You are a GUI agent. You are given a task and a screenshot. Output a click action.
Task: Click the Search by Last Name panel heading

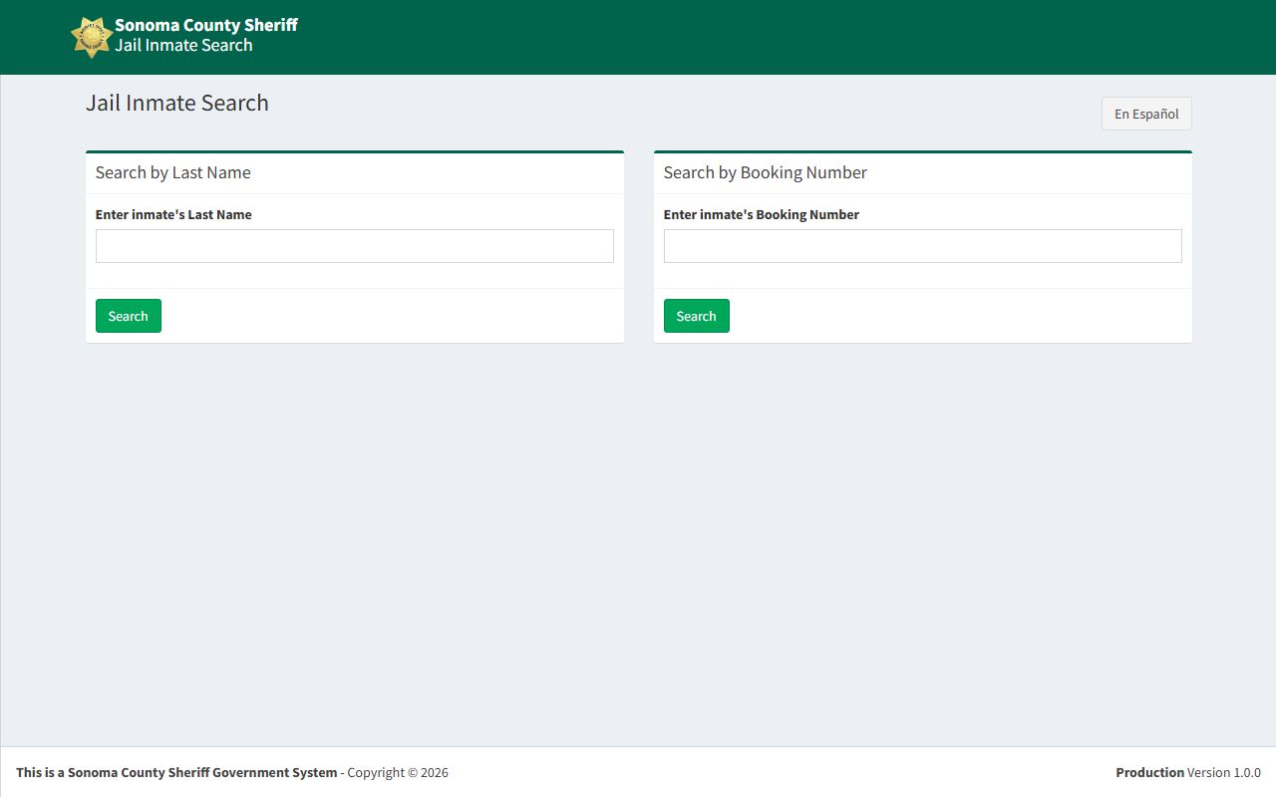point(173,172)
